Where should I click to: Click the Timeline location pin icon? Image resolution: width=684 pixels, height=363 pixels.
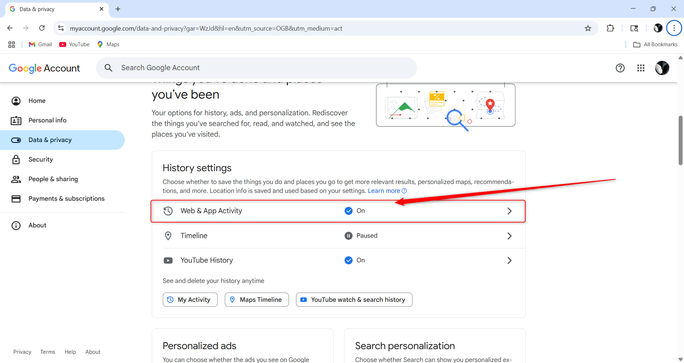(168, 236)
